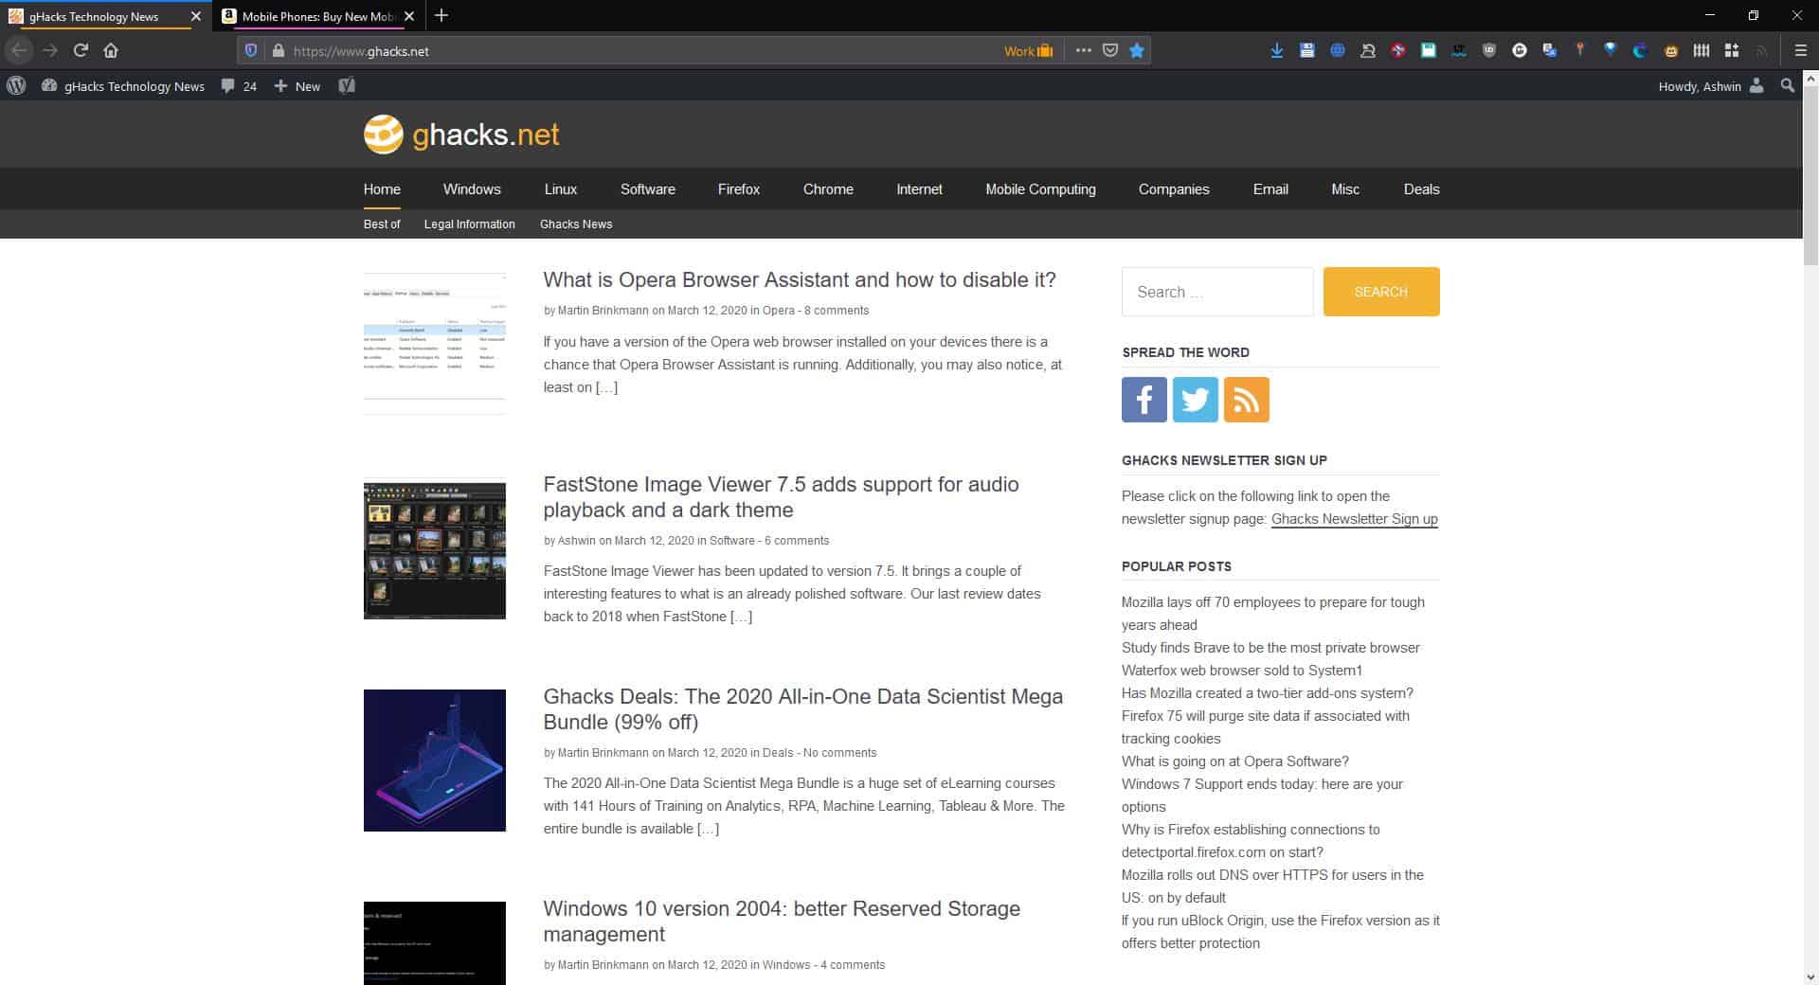Open the Deals menu item
The width and height of the screenshot is (1819, 985).
pyautogui.click(x=1421, y=189)
